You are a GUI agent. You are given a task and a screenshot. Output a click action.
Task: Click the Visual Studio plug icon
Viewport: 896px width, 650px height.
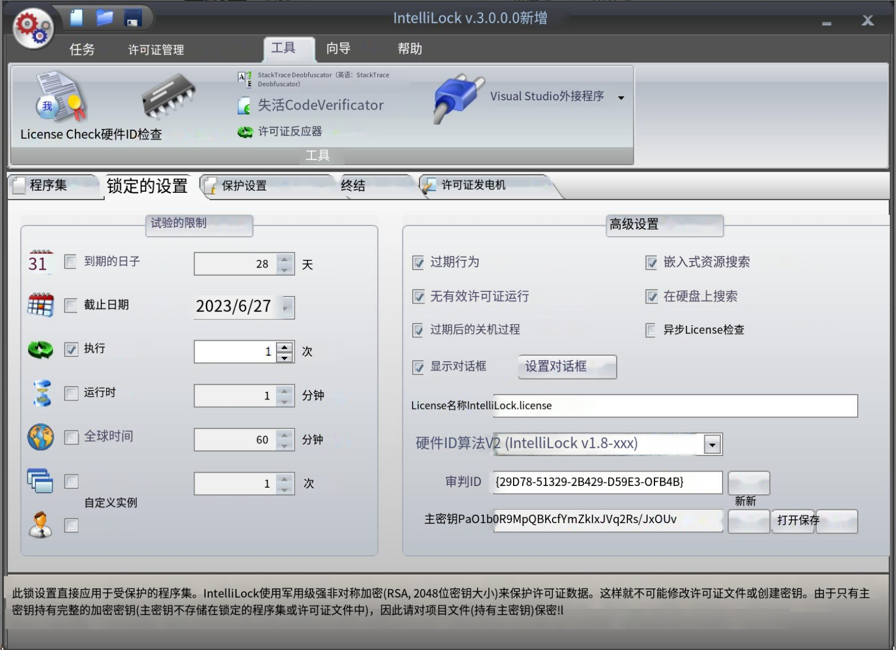(x=458, y=98)
